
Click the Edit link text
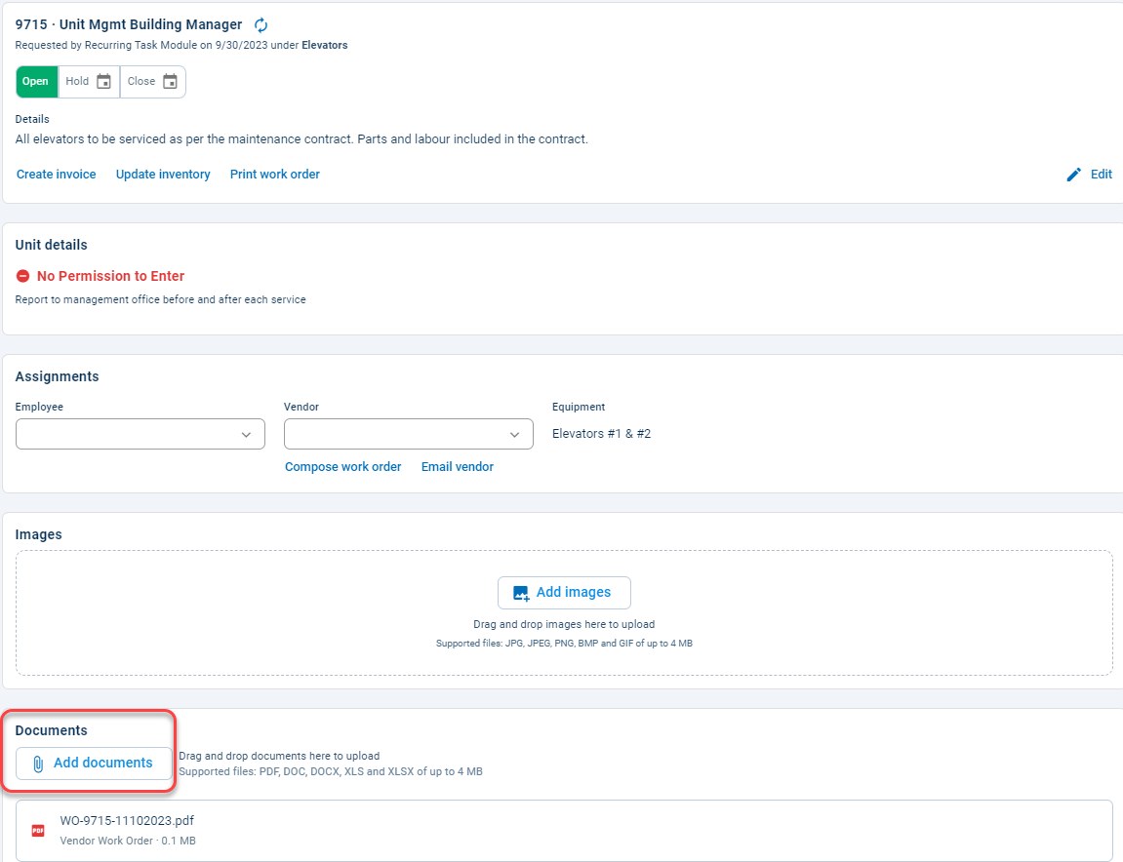(x=1101, y=175)
